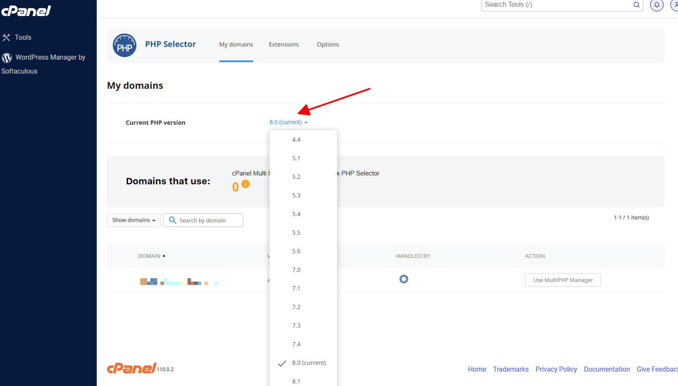Screen dimensions: 678x386
Task: Open the Tools icon in the sidebar
Action: click(6, 38)
